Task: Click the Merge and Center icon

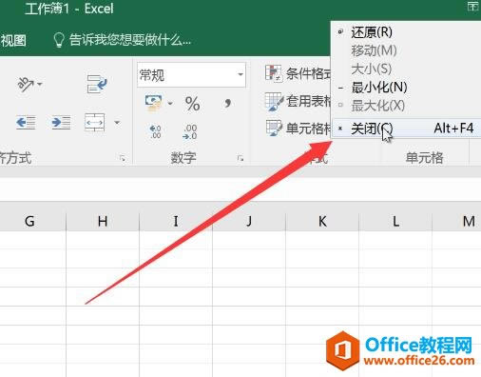Action: pyautogui.click(x=94, y=122)
